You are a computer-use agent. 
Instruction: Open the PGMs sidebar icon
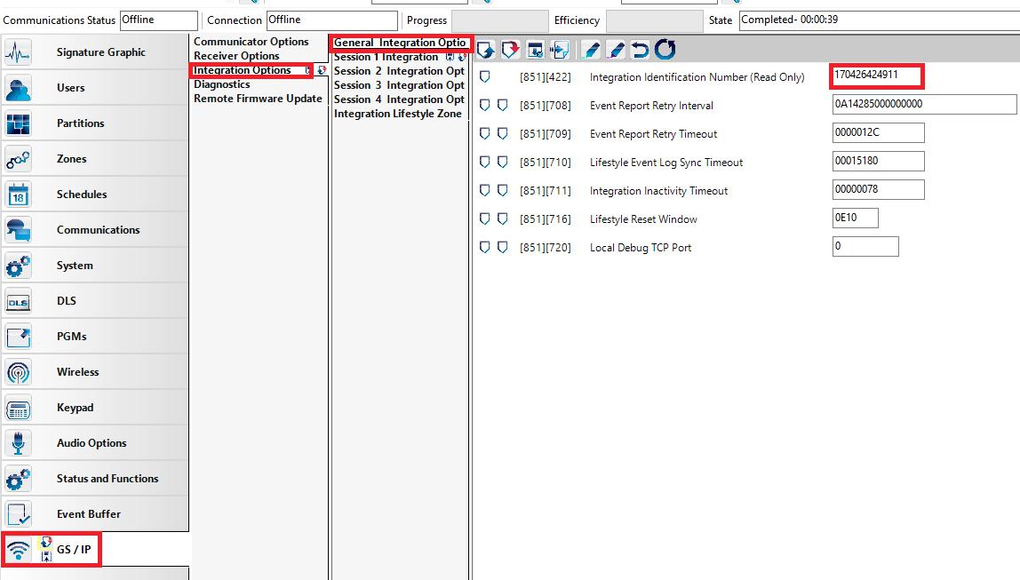[18, 337]
